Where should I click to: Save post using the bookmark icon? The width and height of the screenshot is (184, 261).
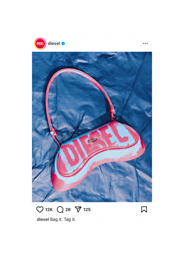[144, 210]
